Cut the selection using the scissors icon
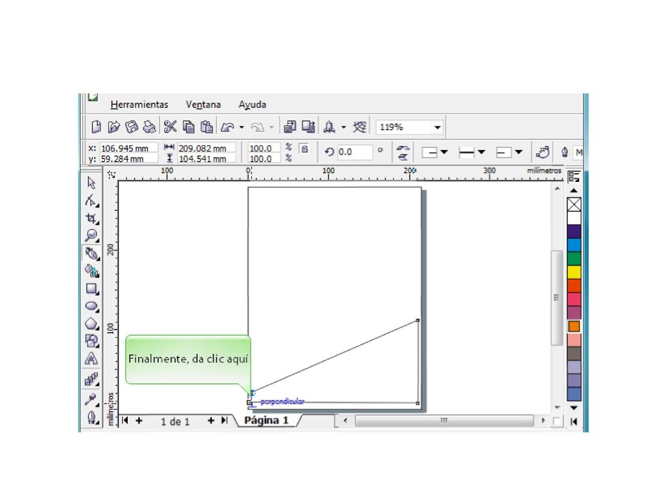This screenshot has height=503, width=671. [170, 127]
